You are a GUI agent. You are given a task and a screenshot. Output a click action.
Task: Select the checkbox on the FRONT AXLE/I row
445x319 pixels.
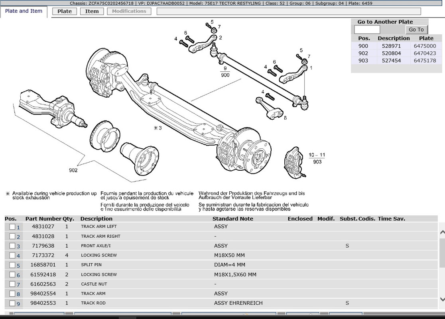(x=12, y=246)
